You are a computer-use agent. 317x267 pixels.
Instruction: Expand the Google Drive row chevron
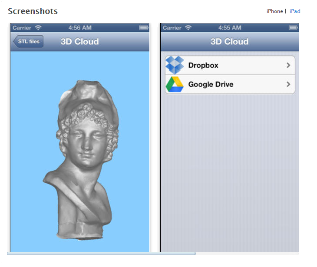[x=288, y=84]
